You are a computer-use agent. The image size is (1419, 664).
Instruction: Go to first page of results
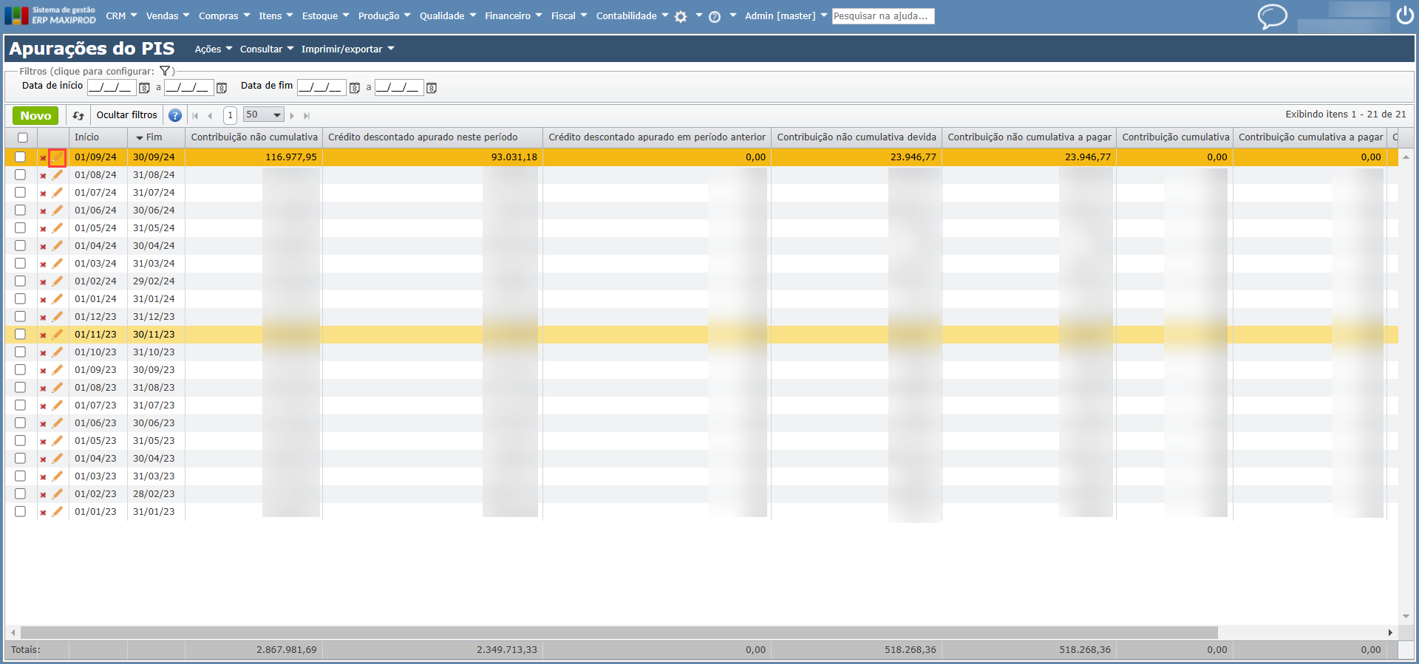click(x=195, y=116)
